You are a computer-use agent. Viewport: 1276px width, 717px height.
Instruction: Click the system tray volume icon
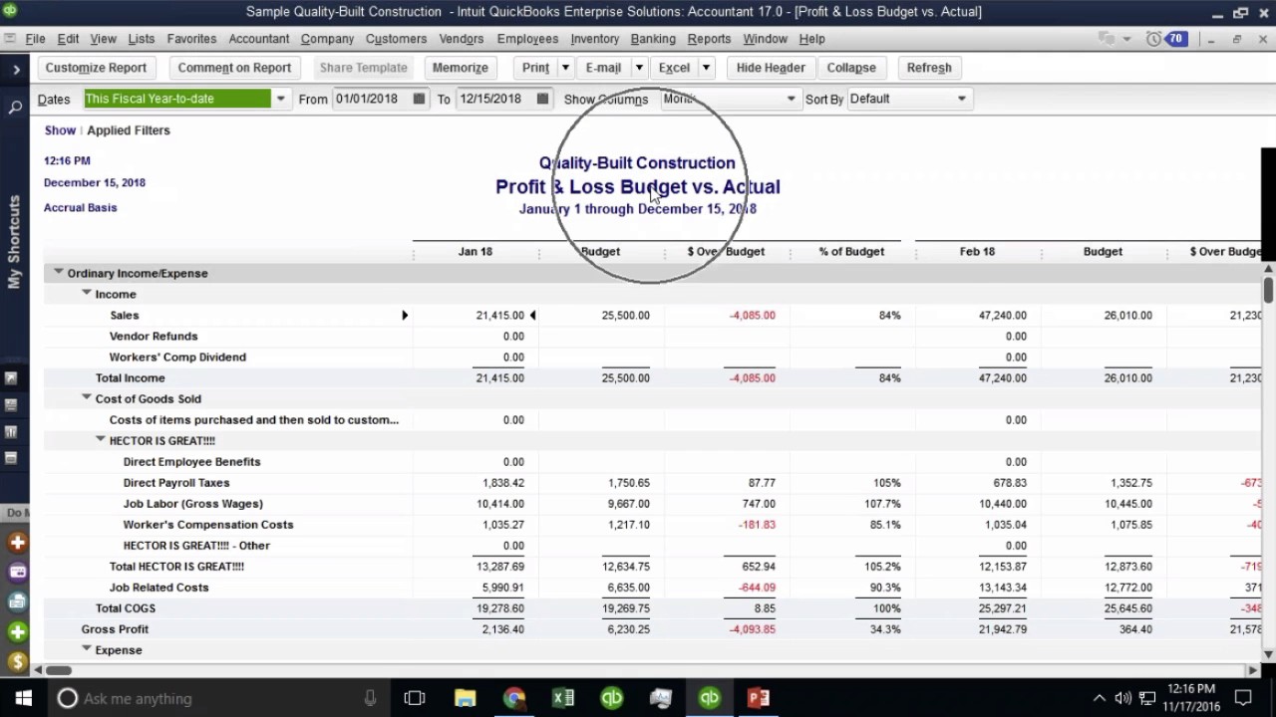[1122, 698]
